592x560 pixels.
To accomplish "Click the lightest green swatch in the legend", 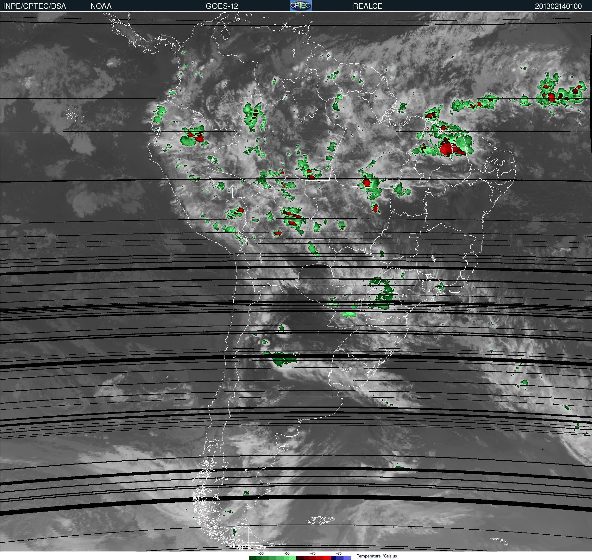I will click(x=293, y=558).
